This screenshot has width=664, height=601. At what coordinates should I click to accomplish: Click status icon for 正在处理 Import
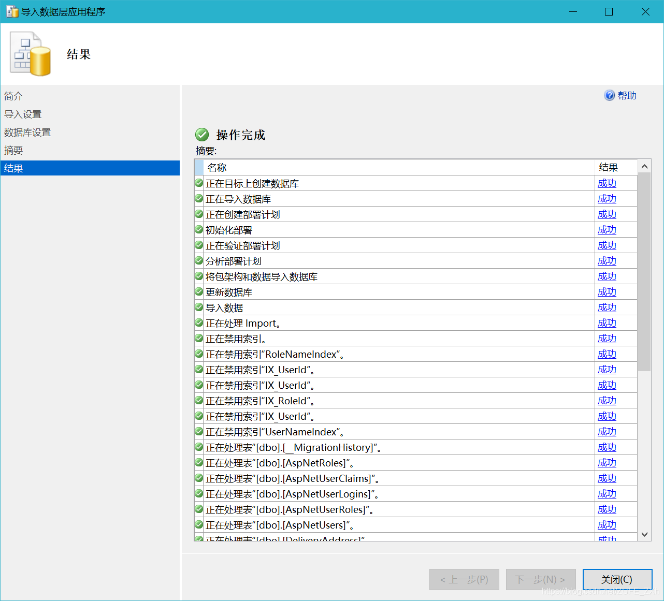(199, 323)
